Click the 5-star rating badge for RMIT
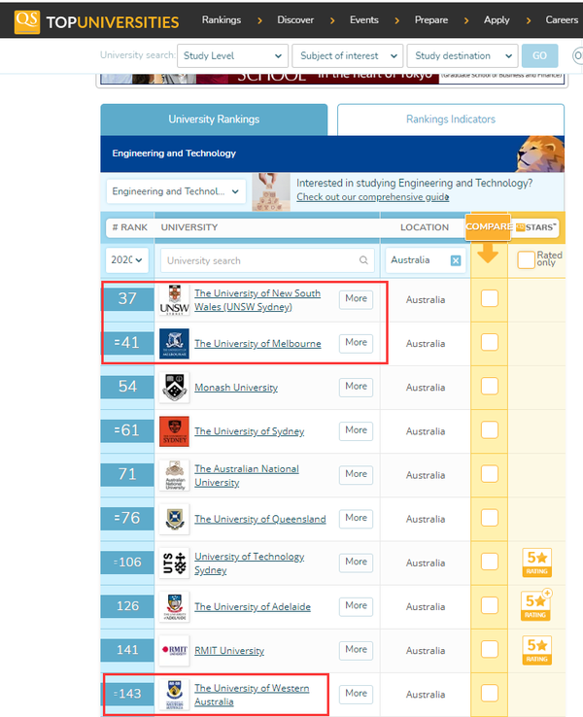583x717 pixels. [536, 650]
